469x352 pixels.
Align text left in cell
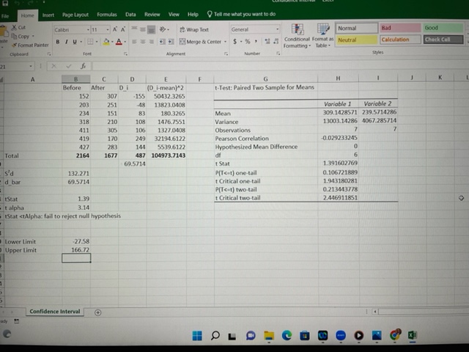pyautogui.click(x=135, y=42)
